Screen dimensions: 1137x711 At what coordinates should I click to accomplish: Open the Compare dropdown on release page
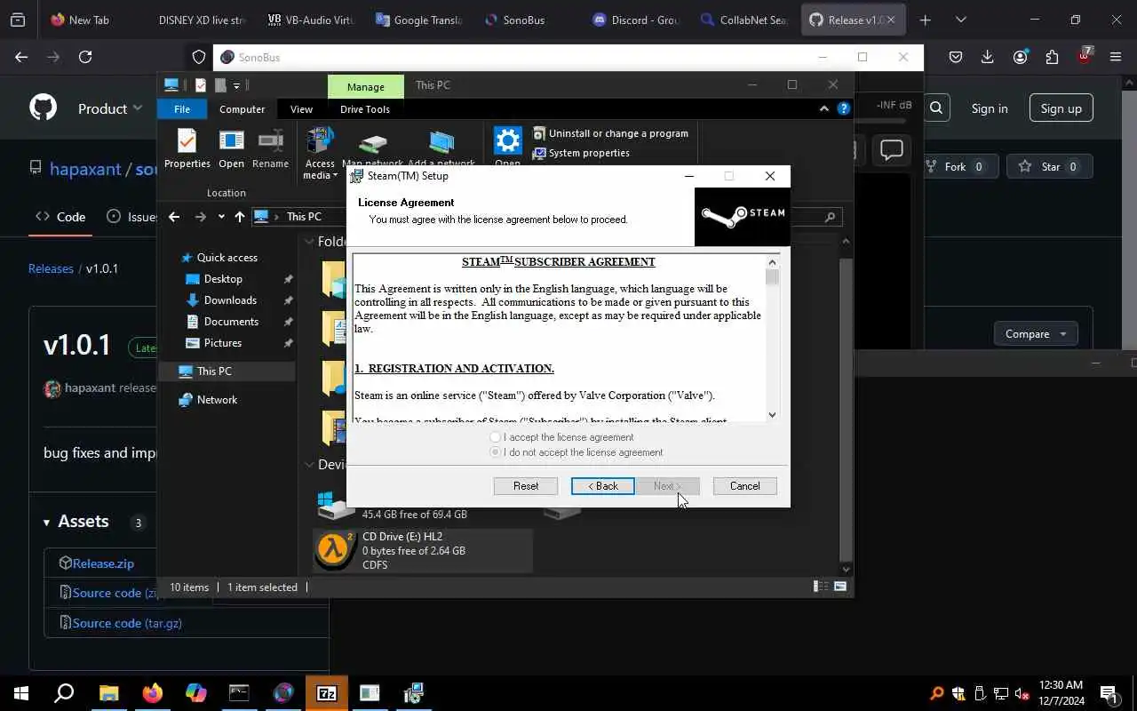(x=1036, y=334)
